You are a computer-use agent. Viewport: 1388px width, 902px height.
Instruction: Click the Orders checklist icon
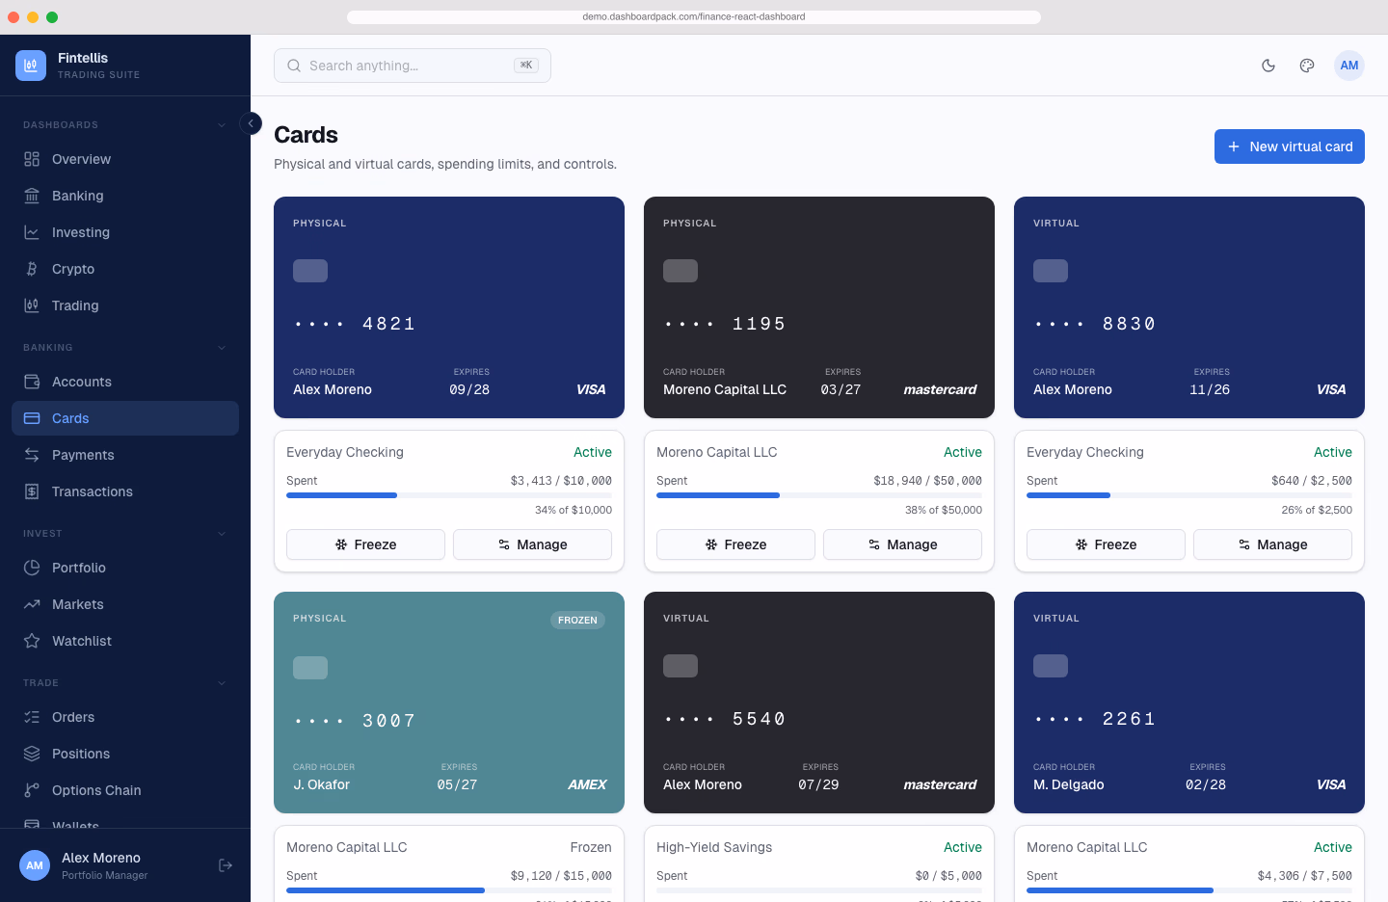(32, 717)
